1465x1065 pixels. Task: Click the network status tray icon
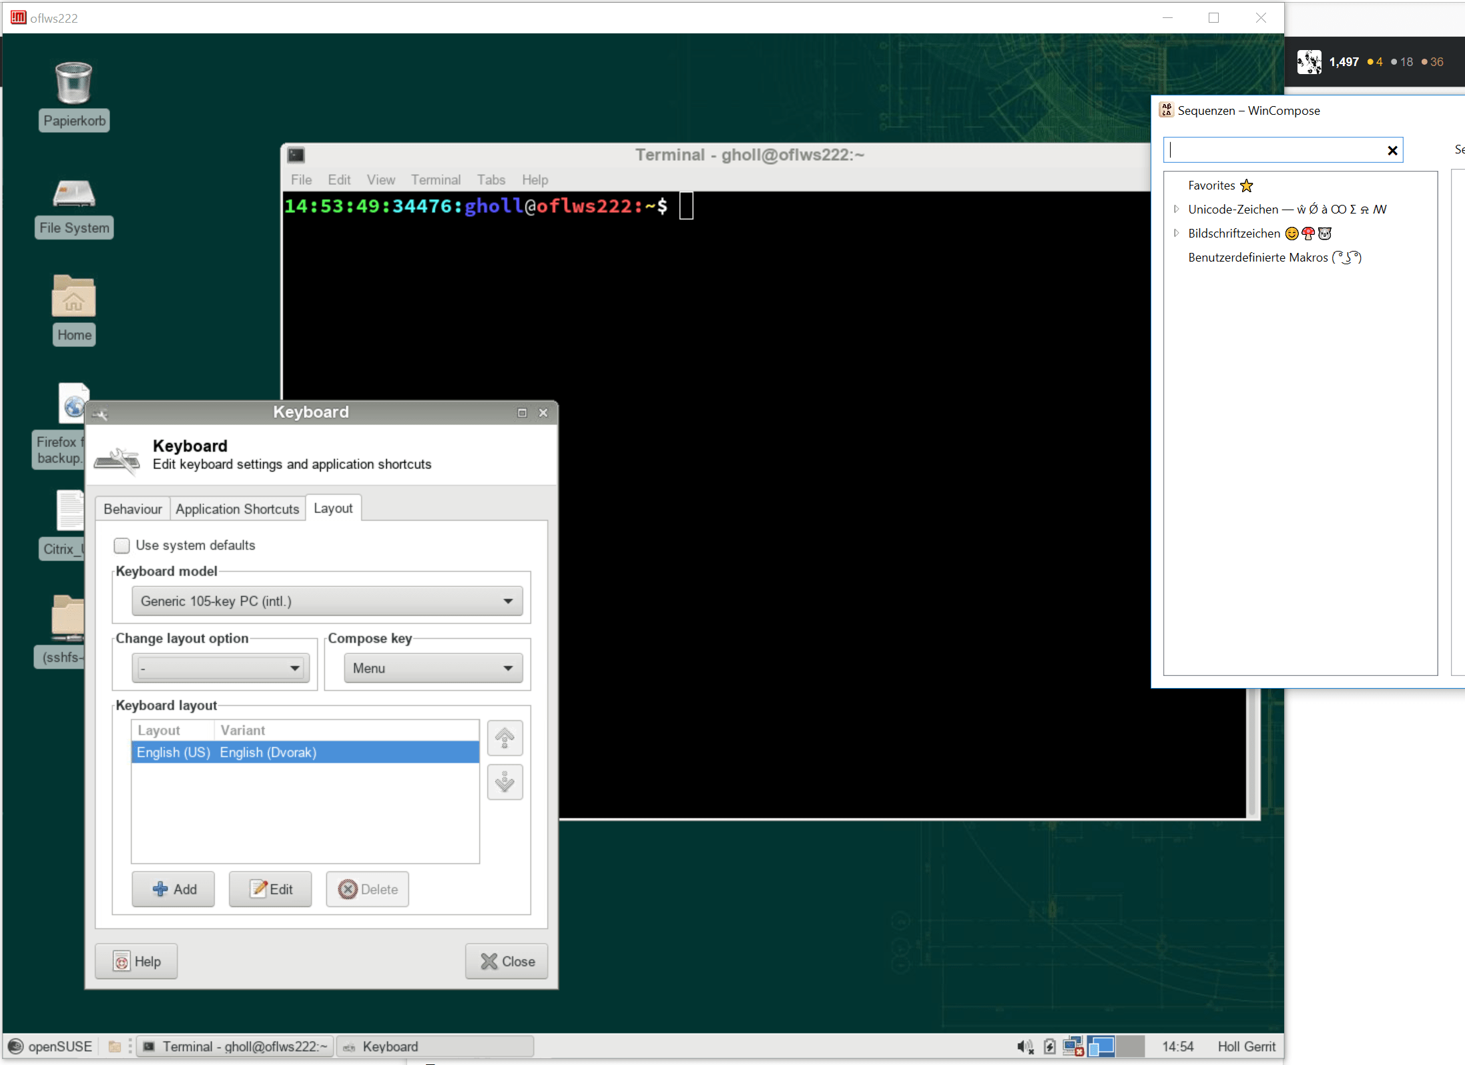click(x=1073, y=1046)
